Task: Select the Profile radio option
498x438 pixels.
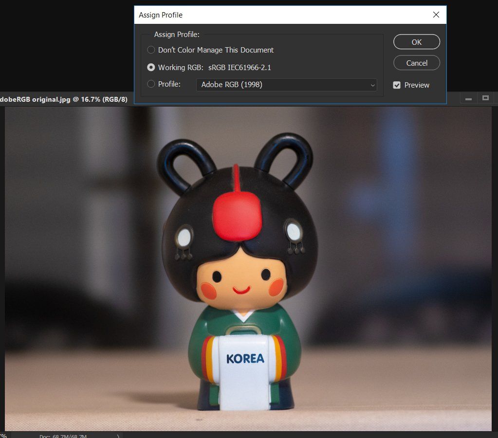Action: (x=151, y=84)
